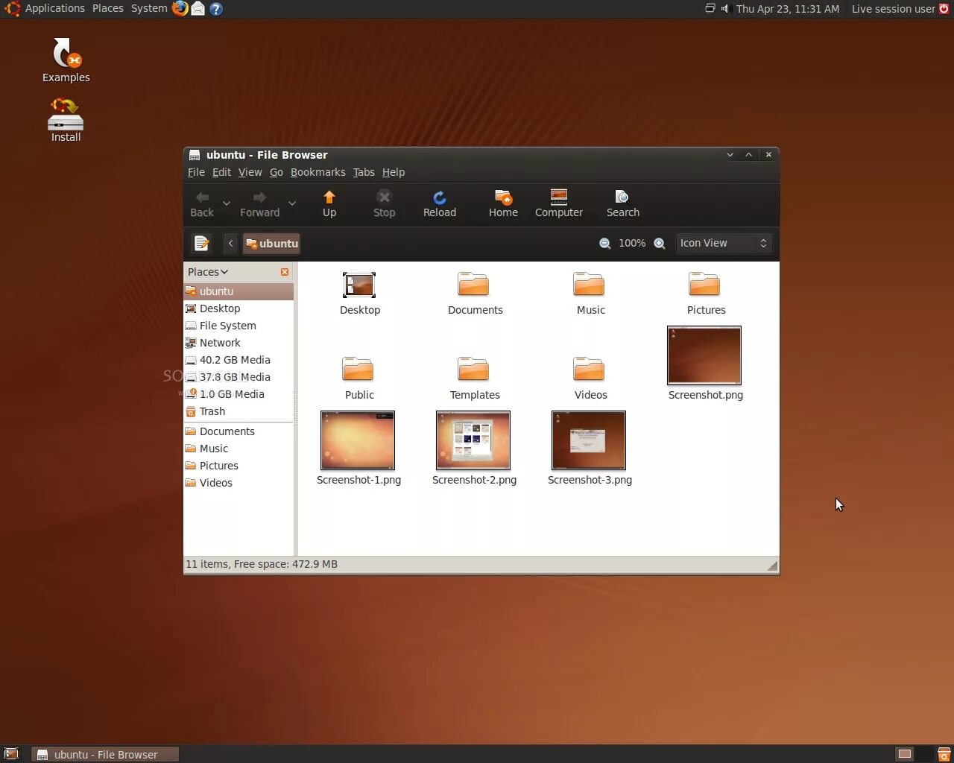Open Back history dropdown arrow
Viewport: 954px width, 763px height.
(x=227, y=203)
